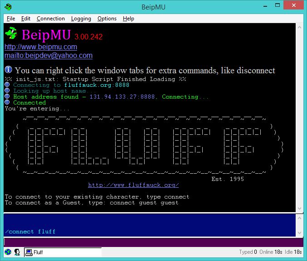Click history pane scrollbar up arrow
The width and height of the screenshot is (307, 261).
coord(299,218)
